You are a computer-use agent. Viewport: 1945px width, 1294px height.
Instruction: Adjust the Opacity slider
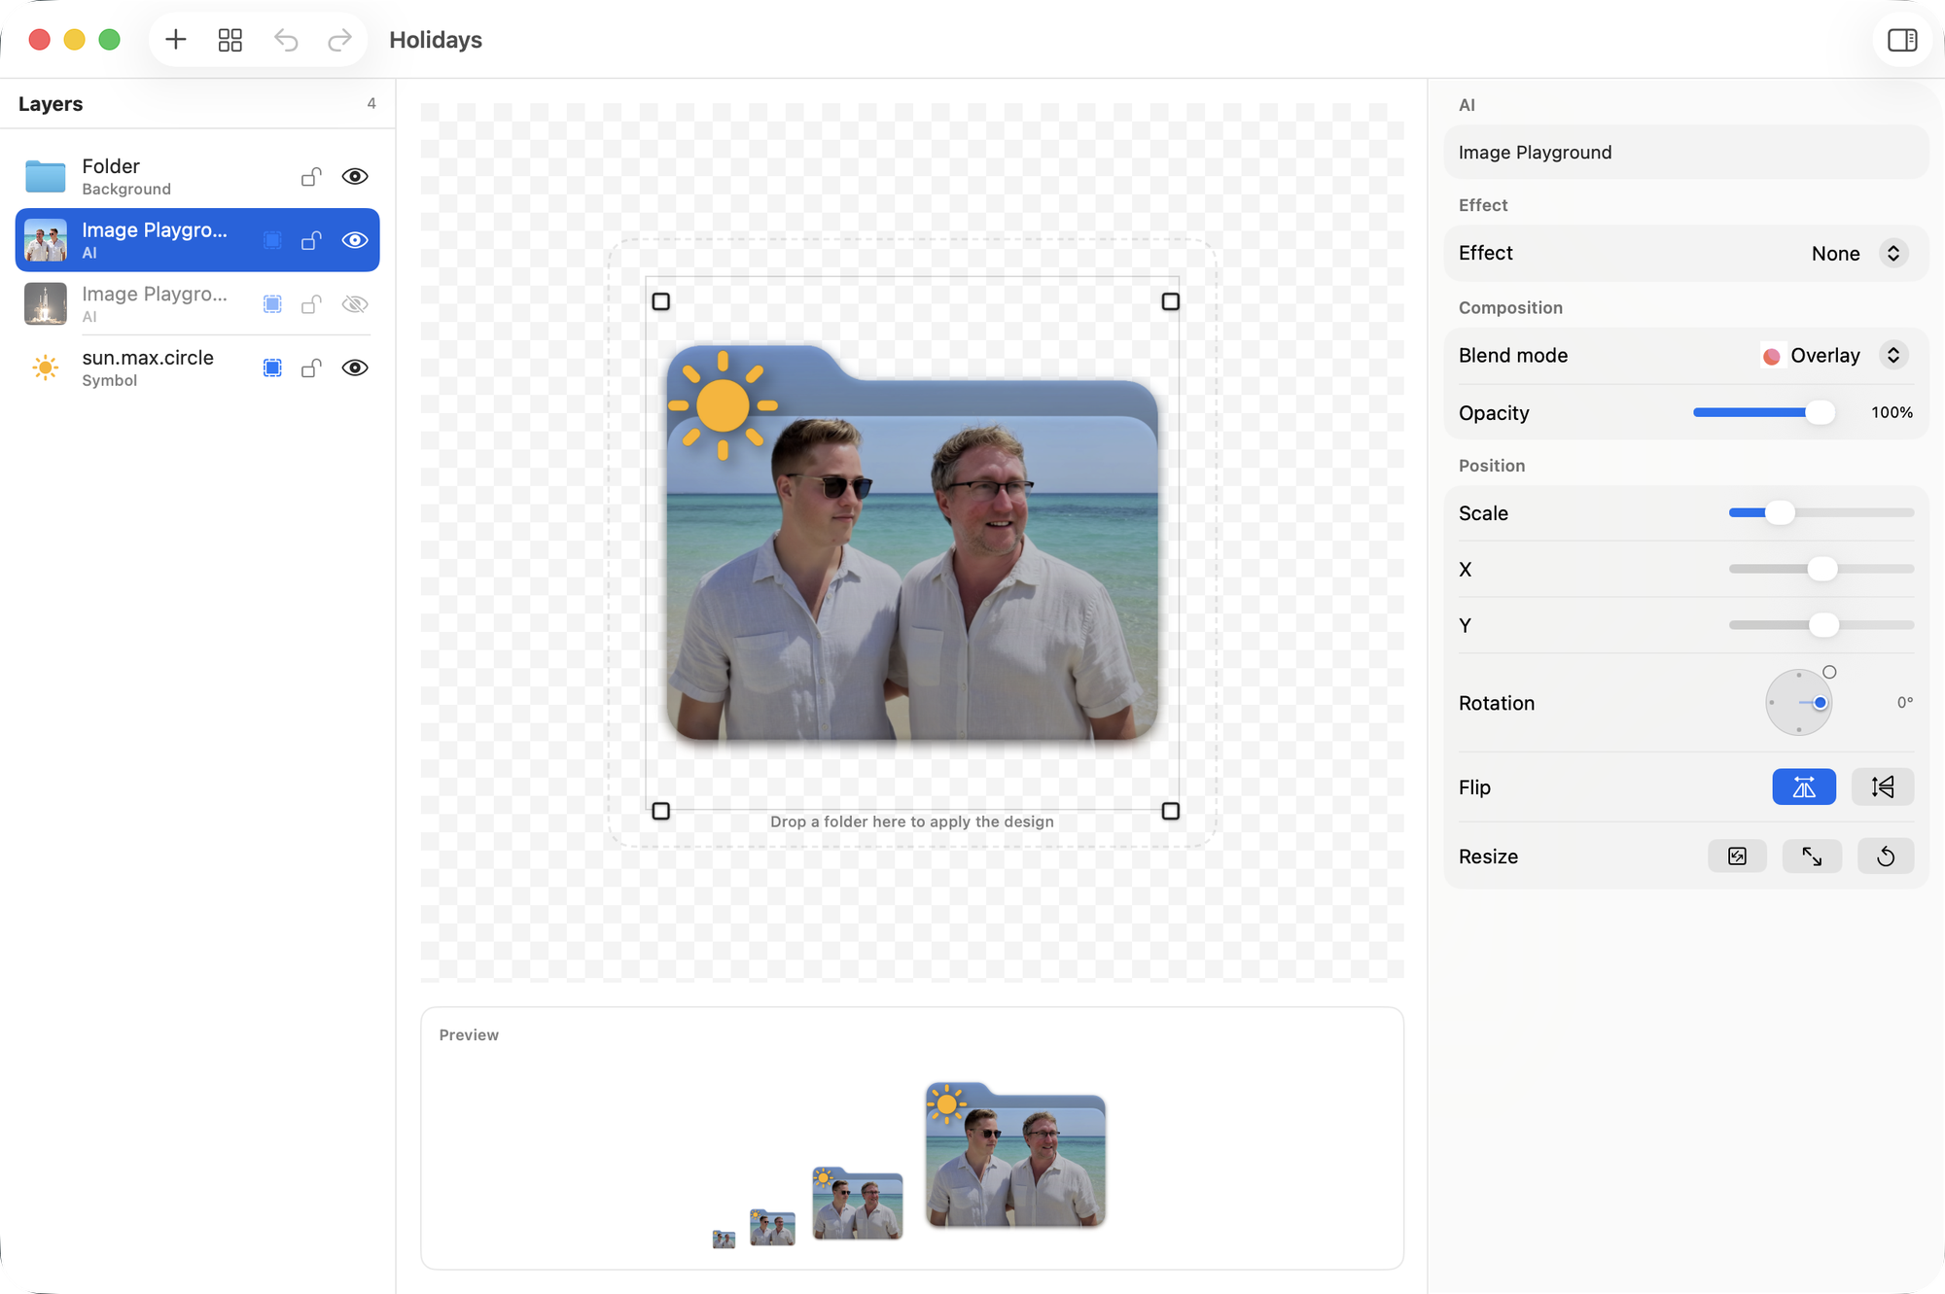tap(1763, 412)
